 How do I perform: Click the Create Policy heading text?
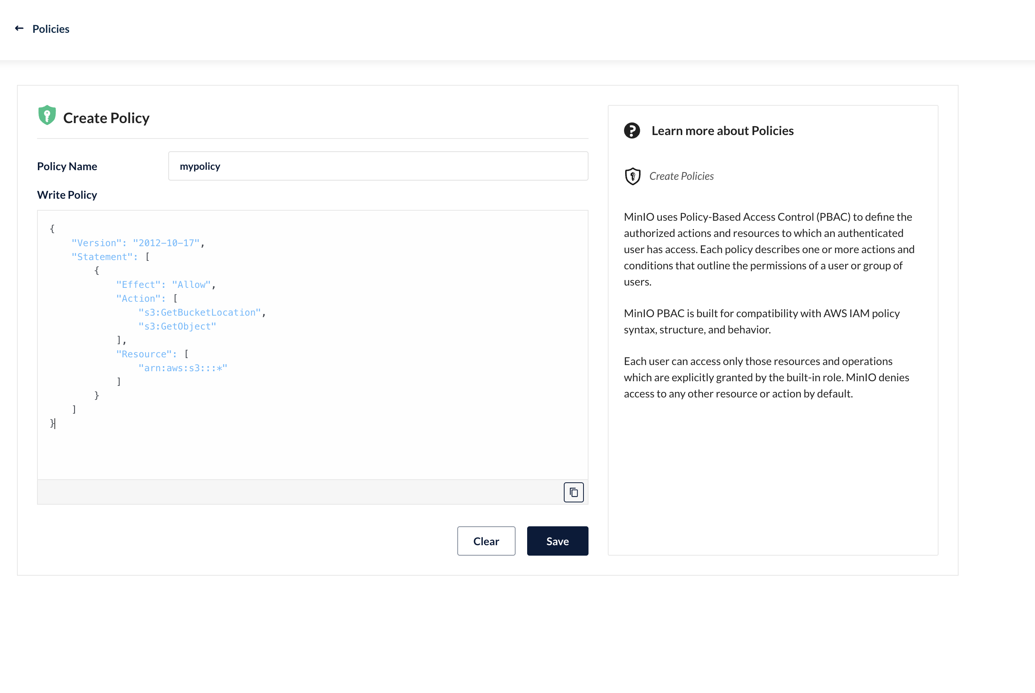(x=106, y=118)
